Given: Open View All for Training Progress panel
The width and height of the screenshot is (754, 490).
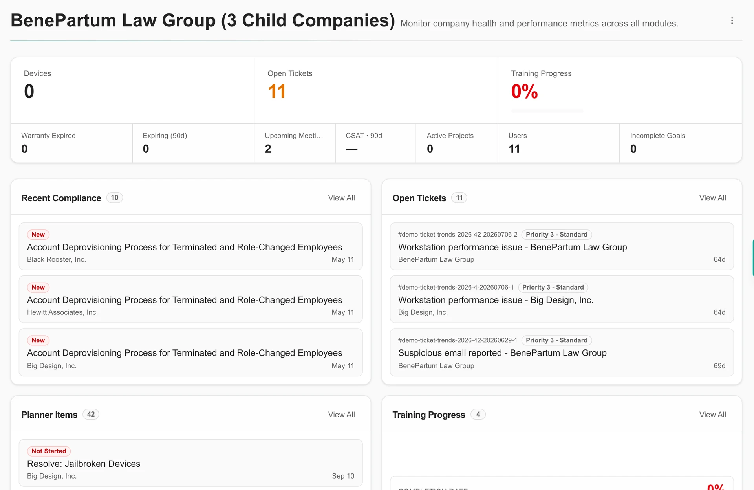Looking at the screenshot, I should 712,415.
